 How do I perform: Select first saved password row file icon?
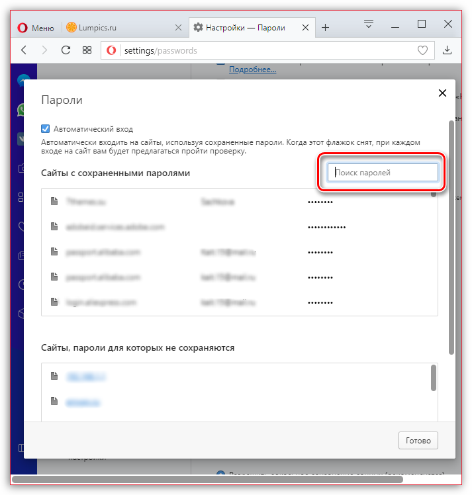[54, 201]
